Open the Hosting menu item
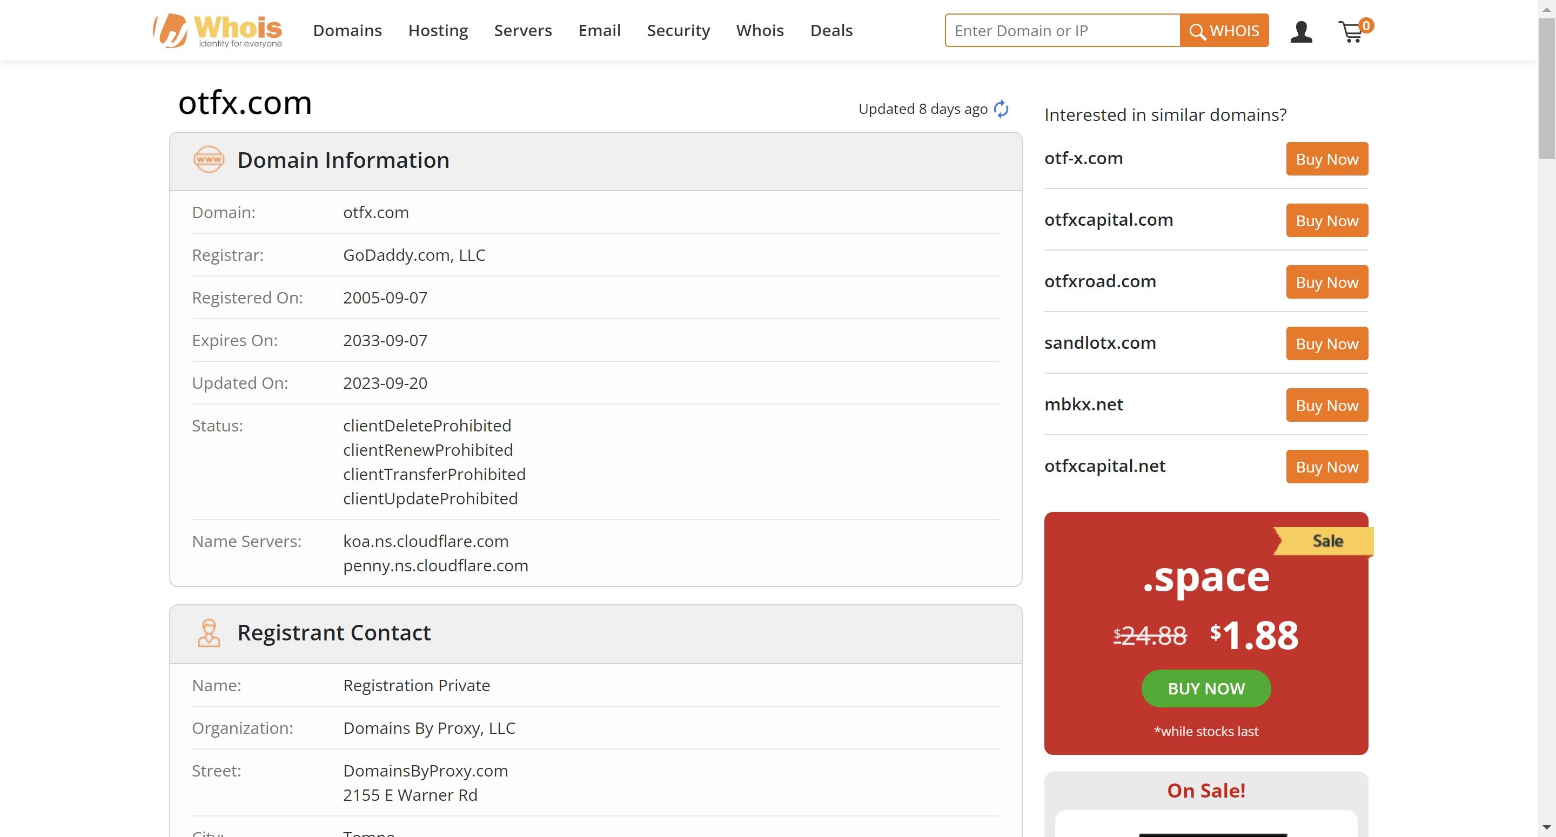 pyautogui.click(x=437, y=30)
